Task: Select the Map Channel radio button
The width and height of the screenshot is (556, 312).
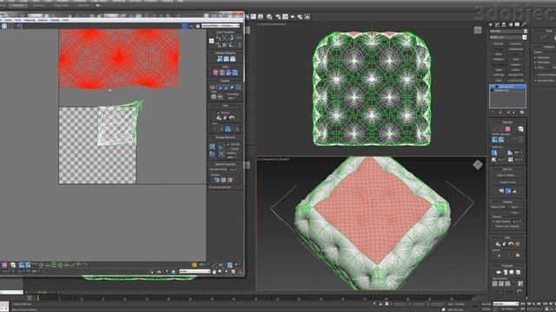Action: [x=493, y=222]
